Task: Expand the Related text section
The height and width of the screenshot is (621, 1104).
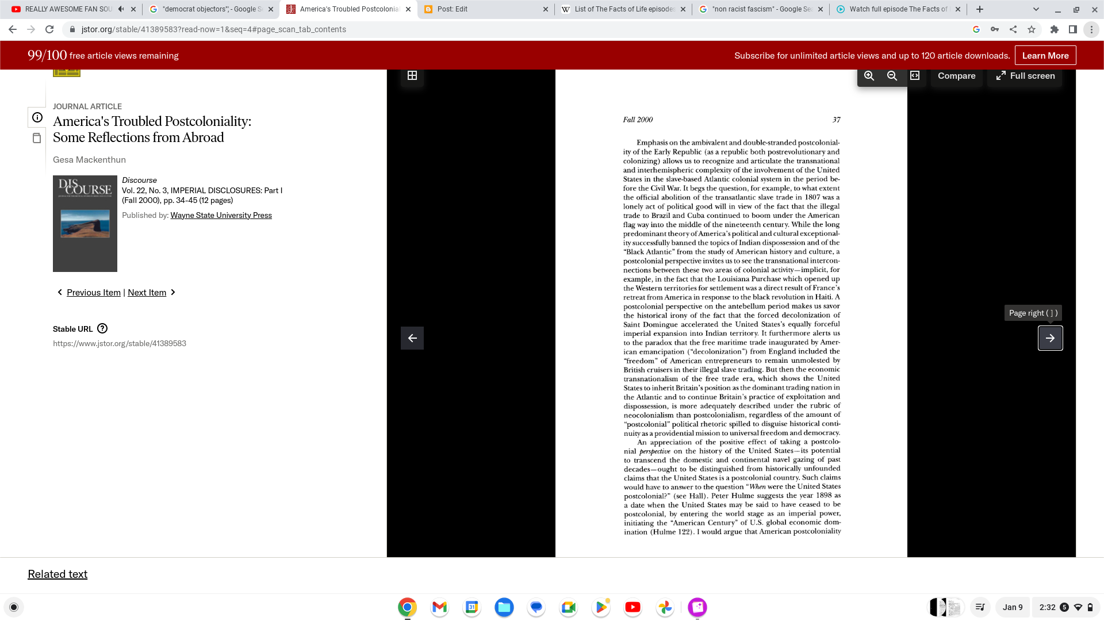Action: click(x=57, y=574)
